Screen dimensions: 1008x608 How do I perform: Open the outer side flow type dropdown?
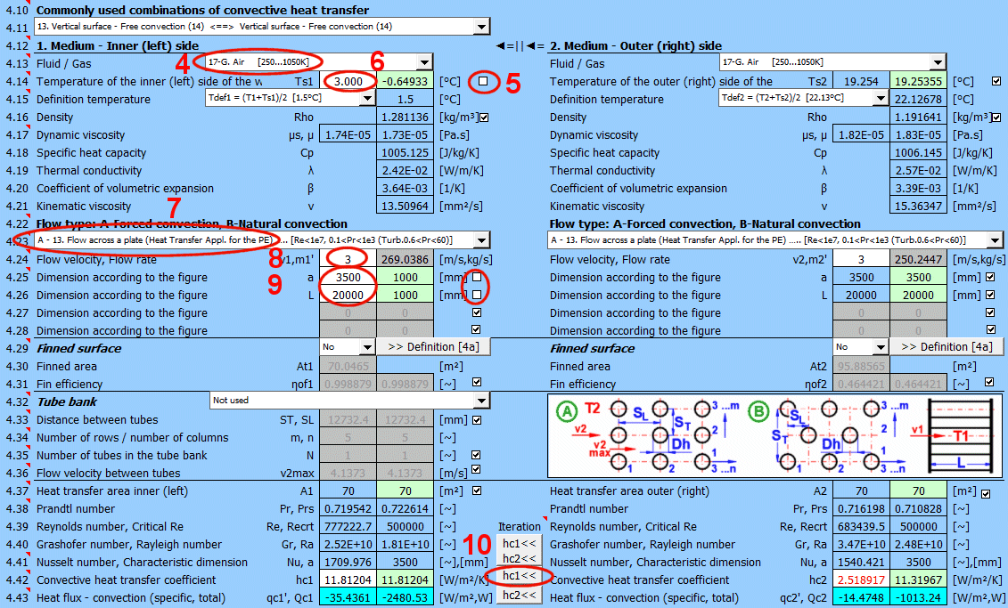coord(995,240)
